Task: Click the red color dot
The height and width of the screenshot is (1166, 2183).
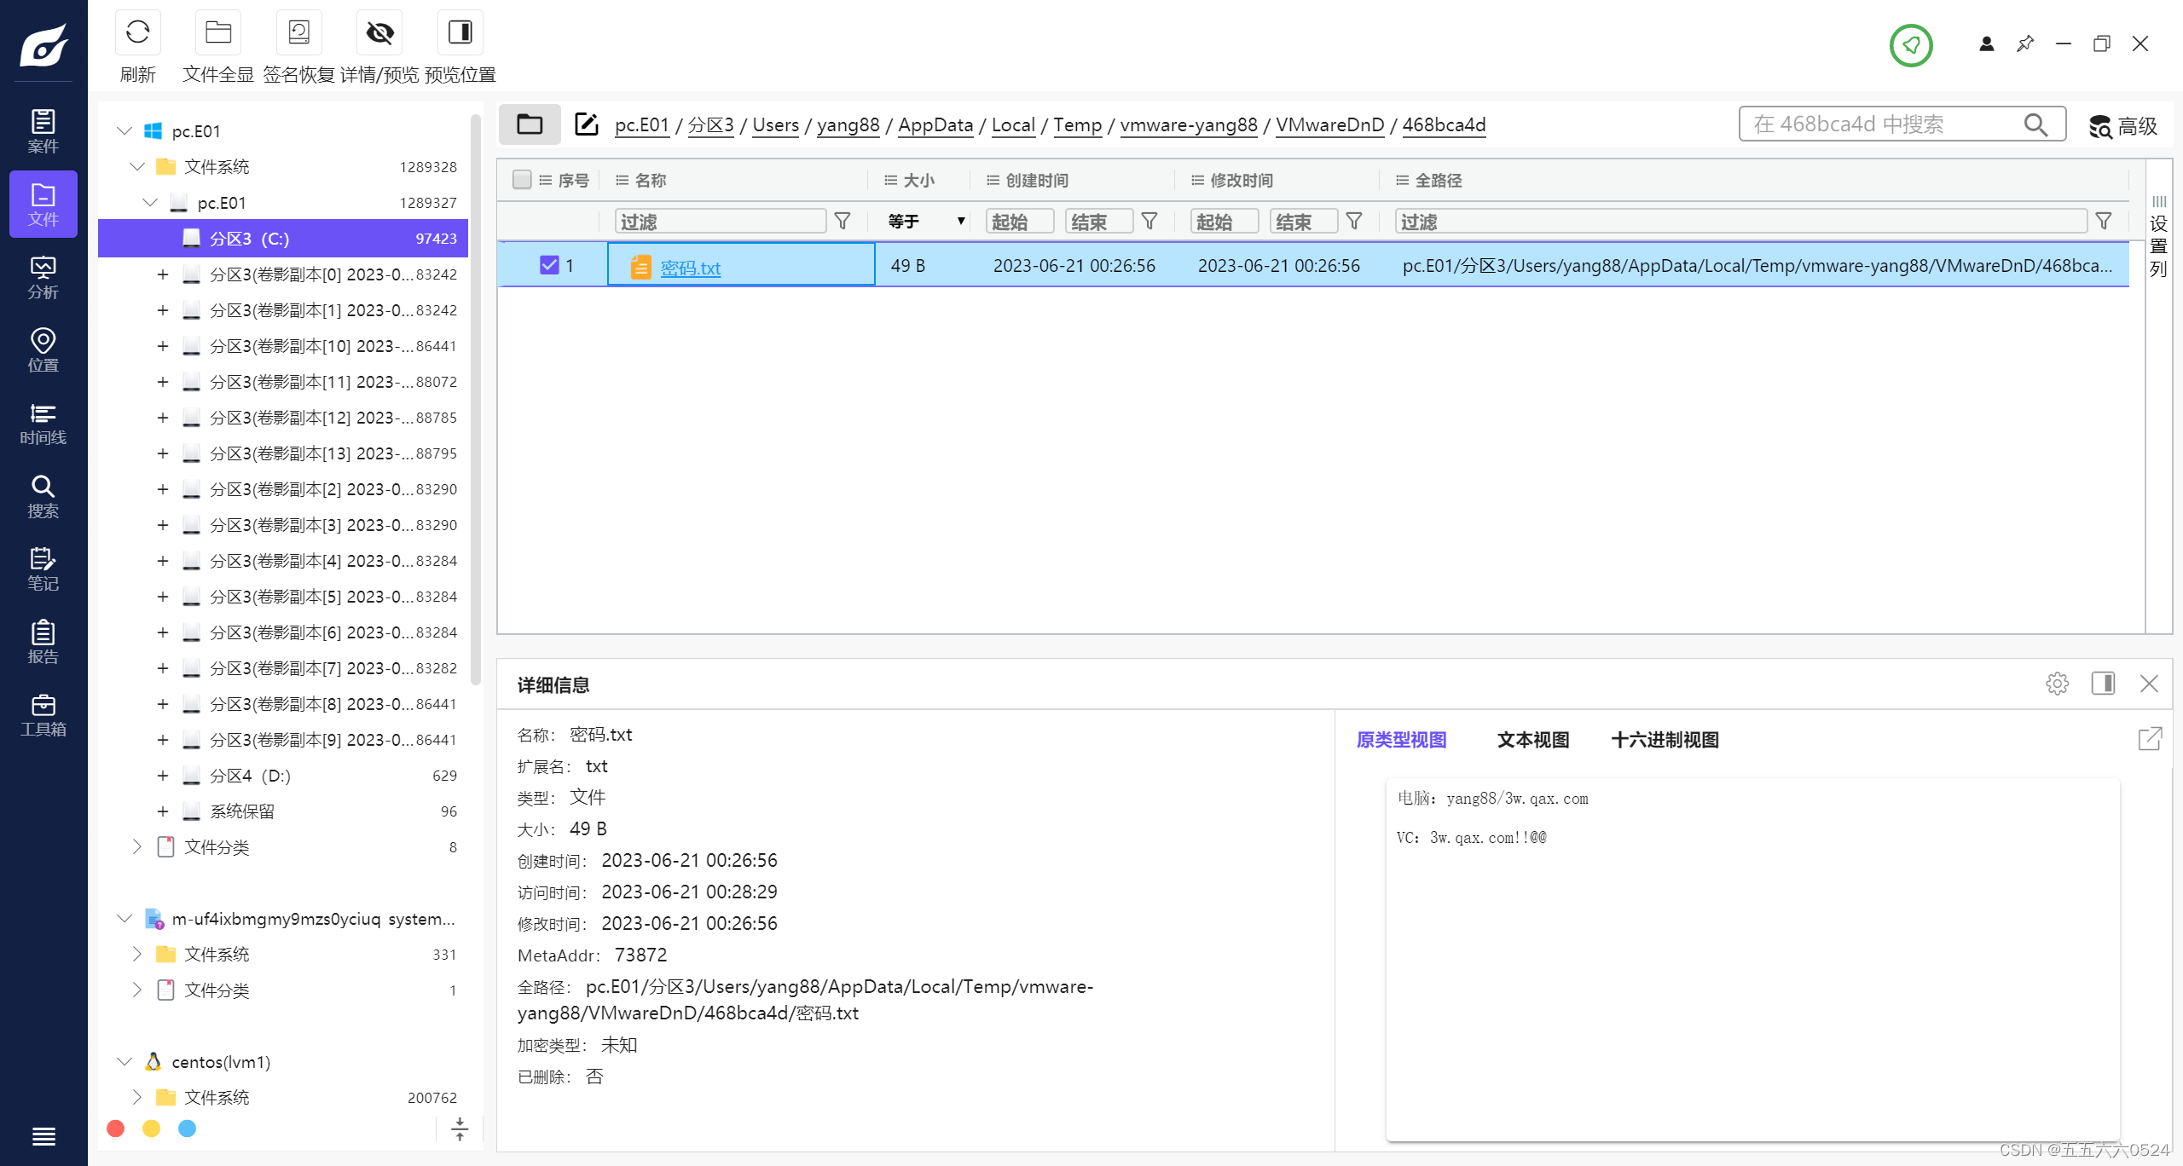Action: [x=116, y=1128]
